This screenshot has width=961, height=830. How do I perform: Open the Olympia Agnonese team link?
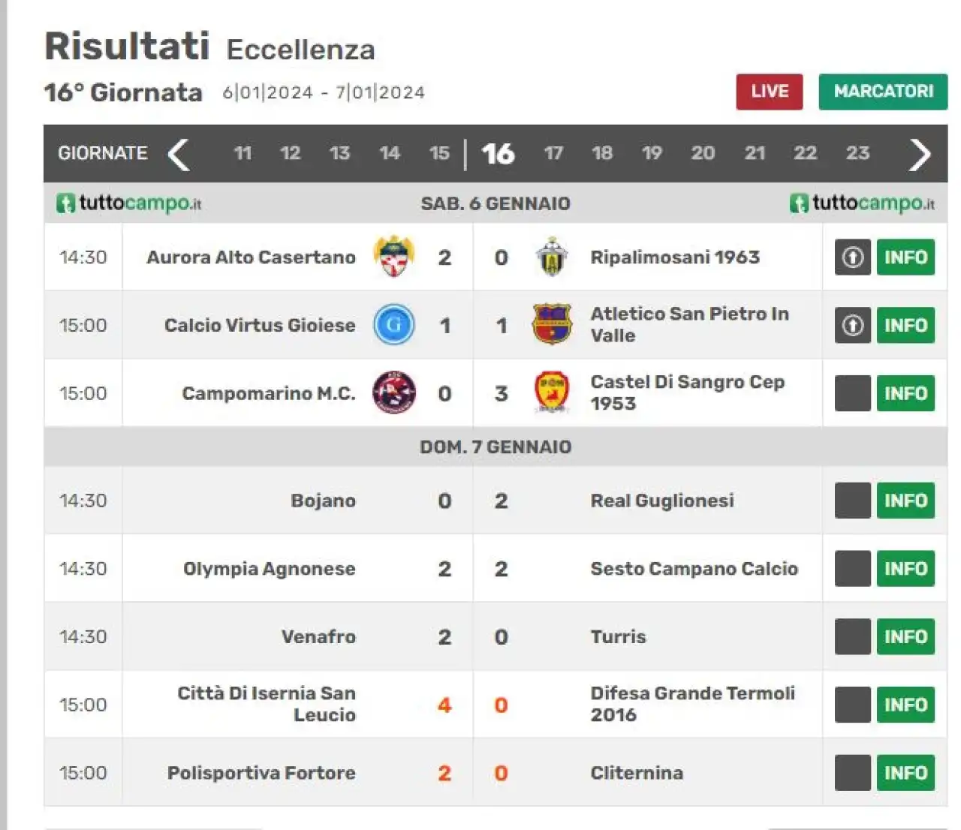pyautogui.click(x=269, y=569)
